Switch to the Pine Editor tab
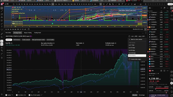The width and height of the screenshot is (173, 97). [x=8, y=33]
